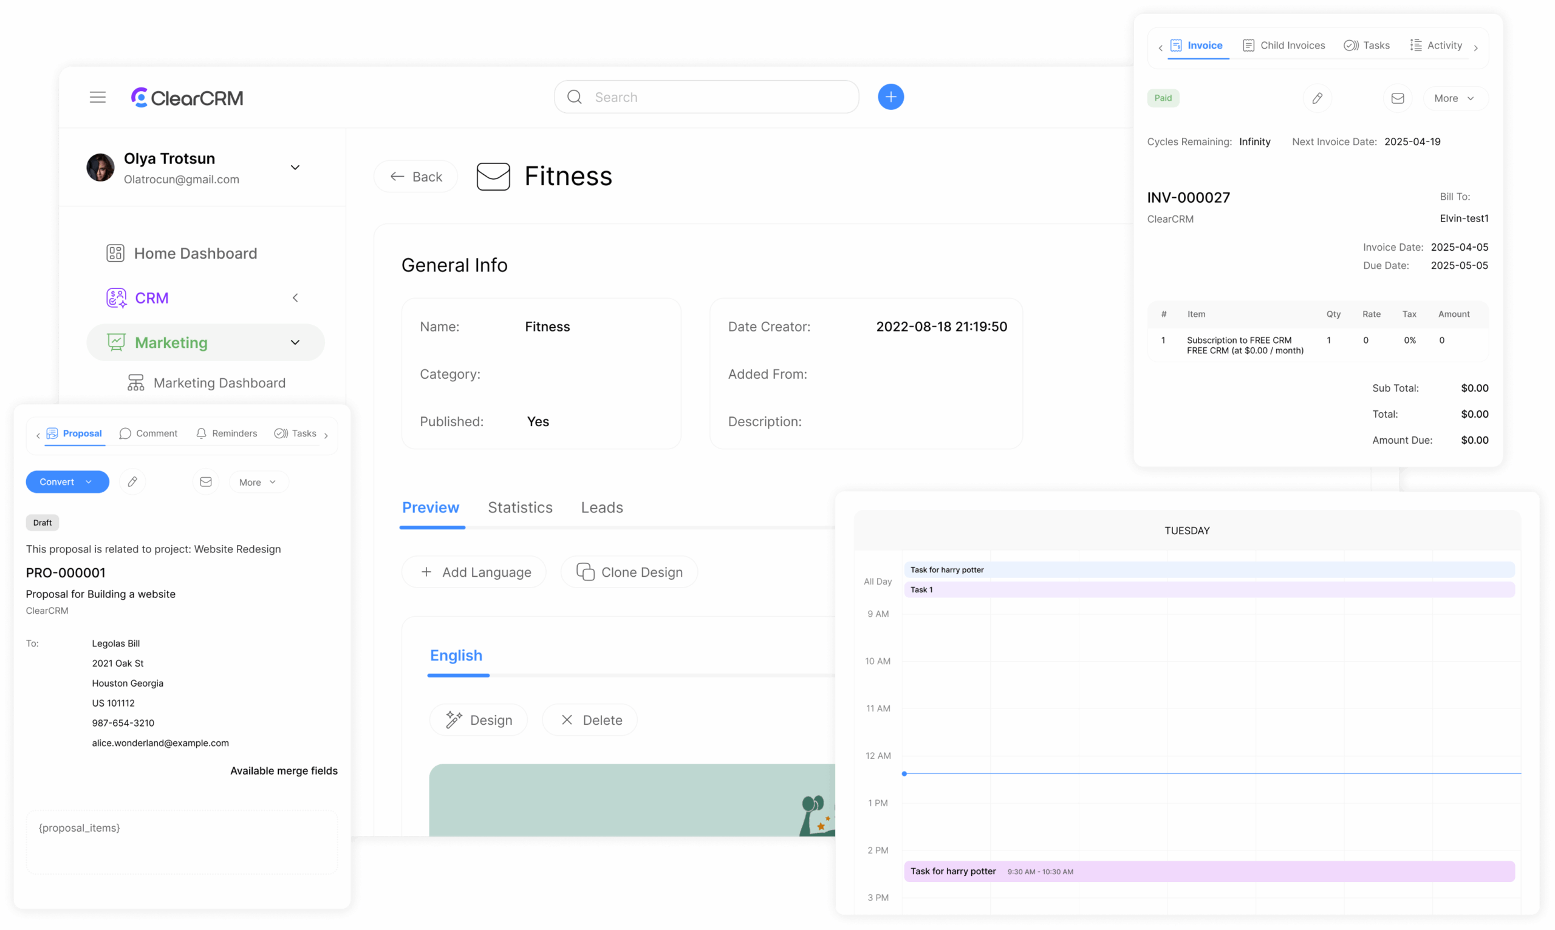Switch to the Statistics tab
This screenshot has width=1555, height=930.
coord(520,507)
